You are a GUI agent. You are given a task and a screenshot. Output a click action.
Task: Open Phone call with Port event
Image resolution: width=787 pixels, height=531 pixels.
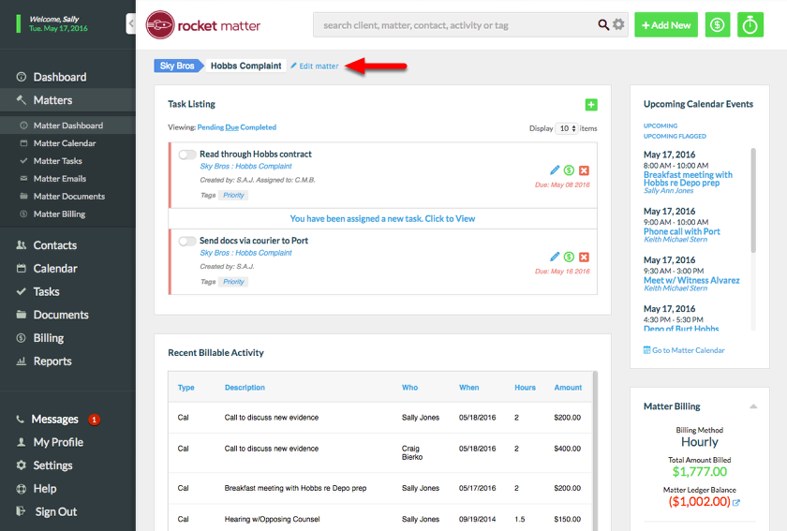pos(682,231)
